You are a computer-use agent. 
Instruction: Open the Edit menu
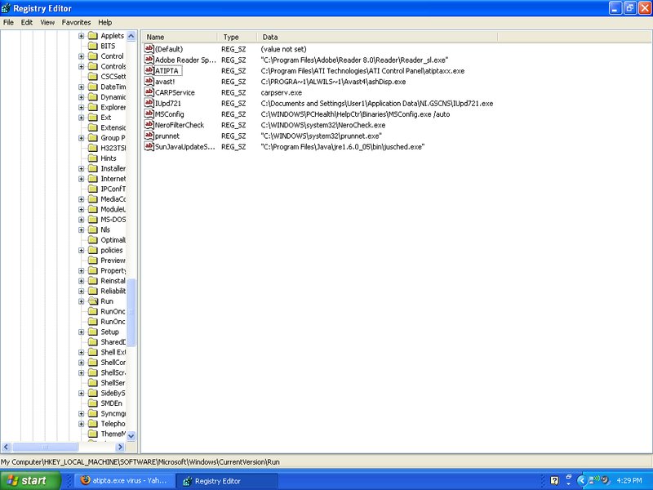coord(27,23)
